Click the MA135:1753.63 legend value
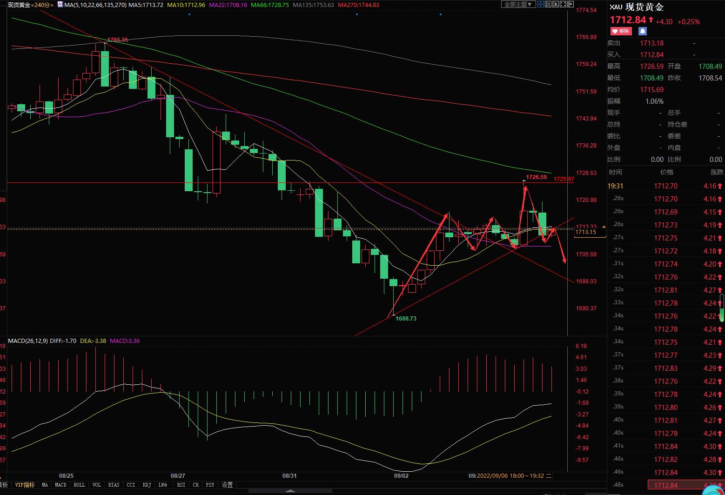The height and width of the screenshot is (495, 725). (x=313, y=5)
